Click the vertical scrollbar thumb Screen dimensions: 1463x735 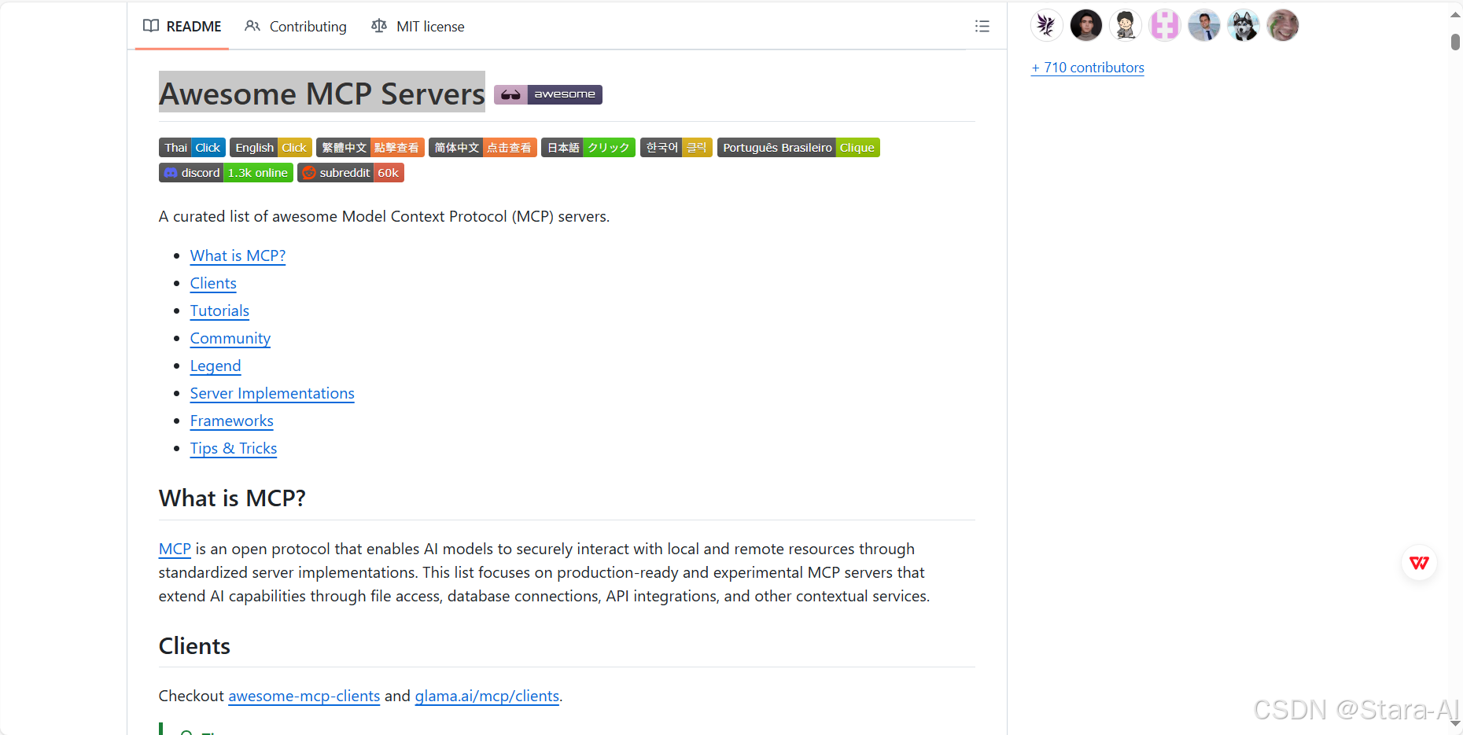[1455, 42]
